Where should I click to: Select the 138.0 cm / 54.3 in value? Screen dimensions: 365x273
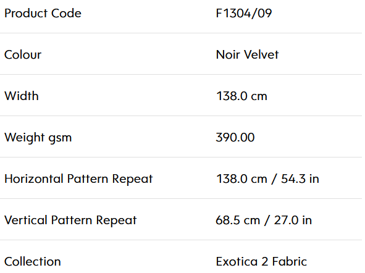pyautogui.click(x=267, y=179)
